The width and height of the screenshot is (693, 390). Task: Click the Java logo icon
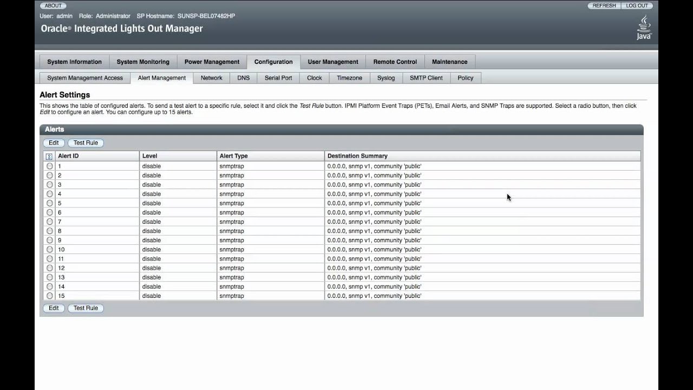[x=644, y=28]
